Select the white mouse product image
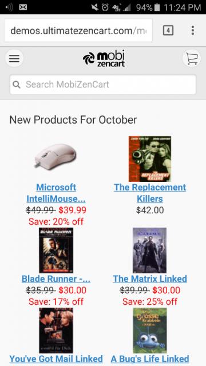206x366 pixels. pos(56,155)
